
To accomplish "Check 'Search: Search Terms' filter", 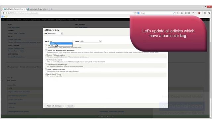I will coord(46,74).
